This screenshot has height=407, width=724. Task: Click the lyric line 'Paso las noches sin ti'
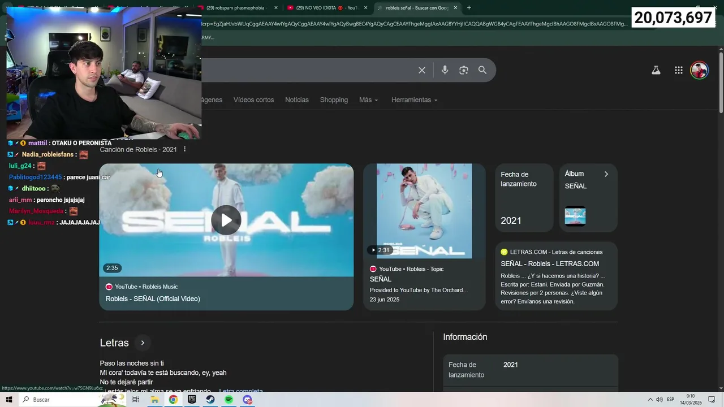(132, 363)
